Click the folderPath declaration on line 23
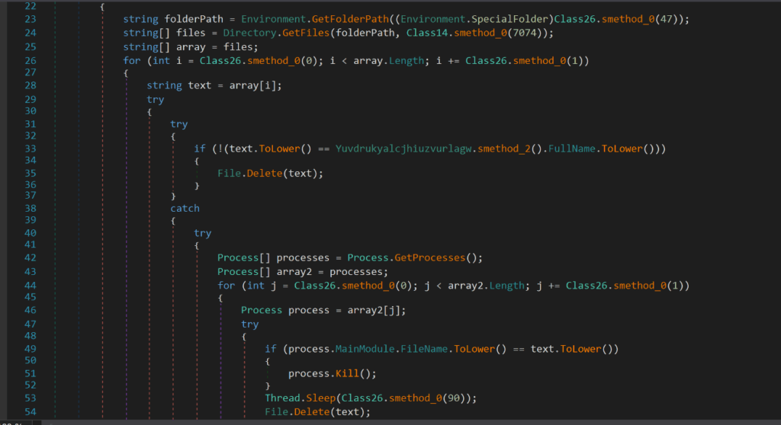Viewport: 781px width, 425px height. [x=194, y=19]
